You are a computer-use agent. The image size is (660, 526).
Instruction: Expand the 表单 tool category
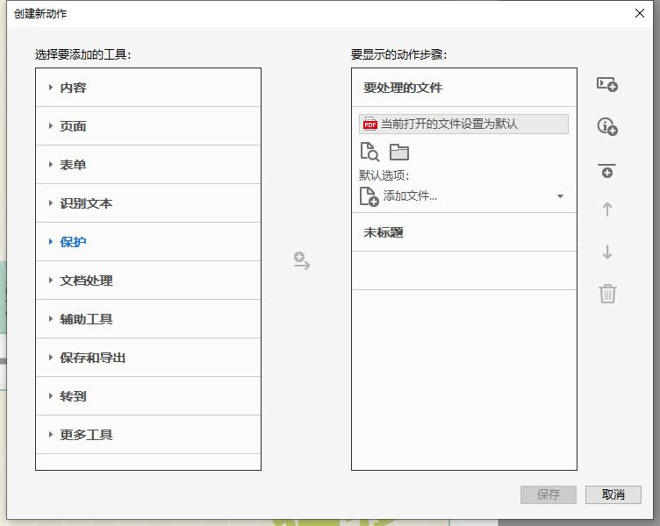148,165
